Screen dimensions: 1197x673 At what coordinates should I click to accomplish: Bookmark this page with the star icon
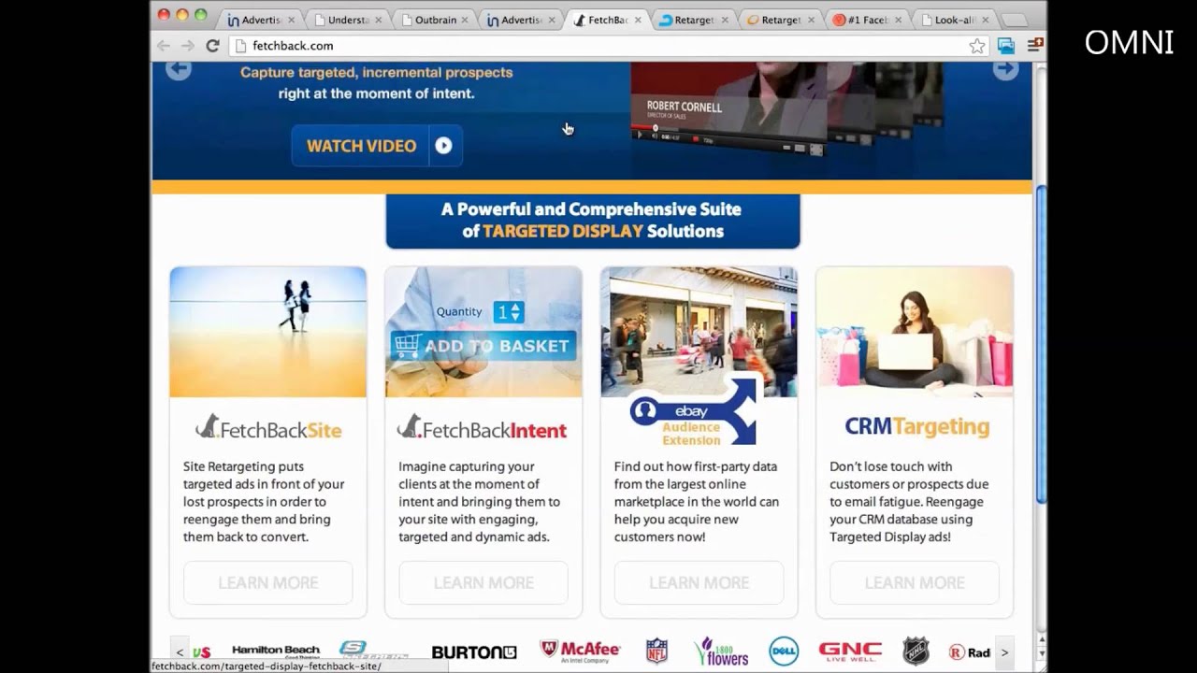pyautogui.click(x=977, y=46)
